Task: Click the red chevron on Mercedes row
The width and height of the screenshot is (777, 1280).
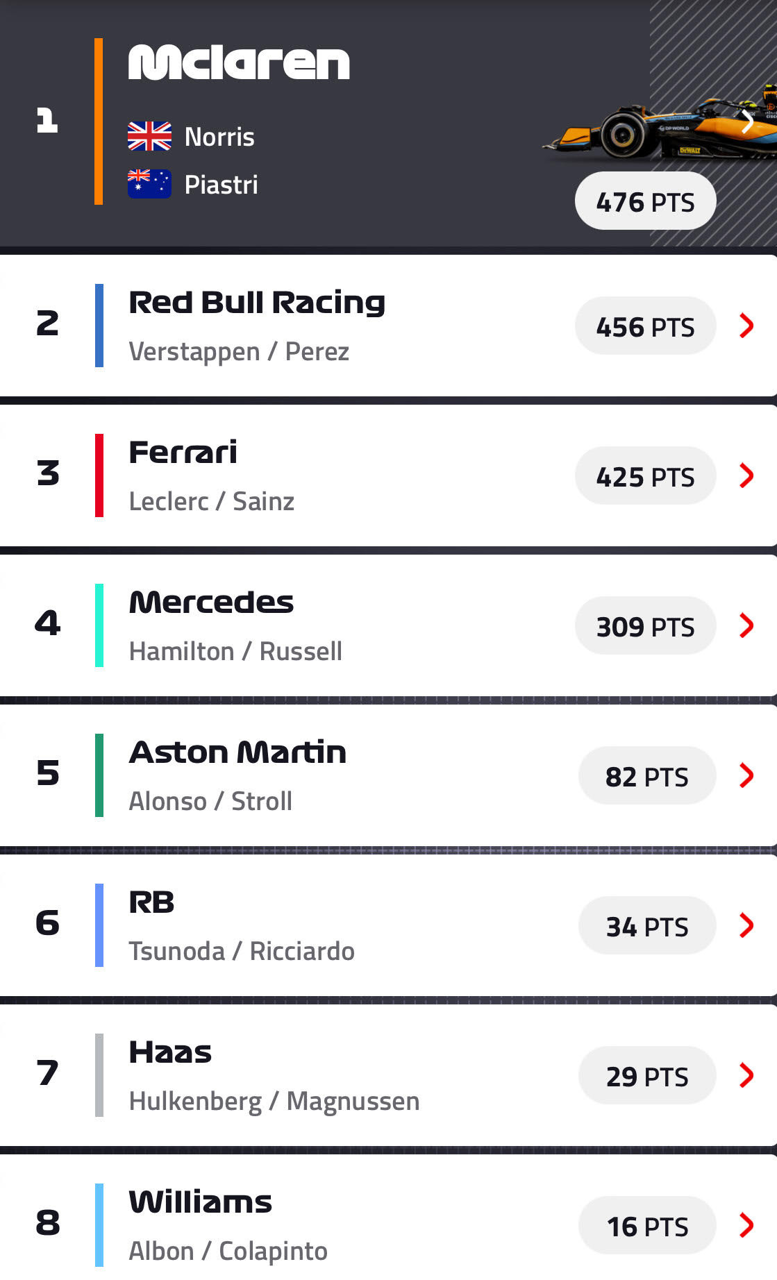Action: click(x=746, y=625)
